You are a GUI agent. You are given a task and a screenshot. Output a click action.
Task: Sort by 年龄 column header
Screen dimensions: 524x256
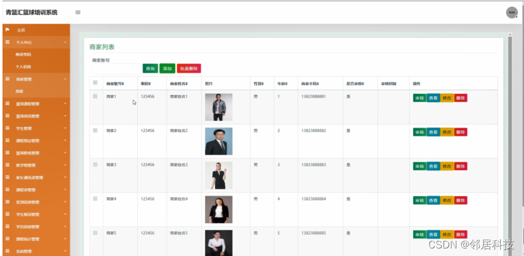282,84
